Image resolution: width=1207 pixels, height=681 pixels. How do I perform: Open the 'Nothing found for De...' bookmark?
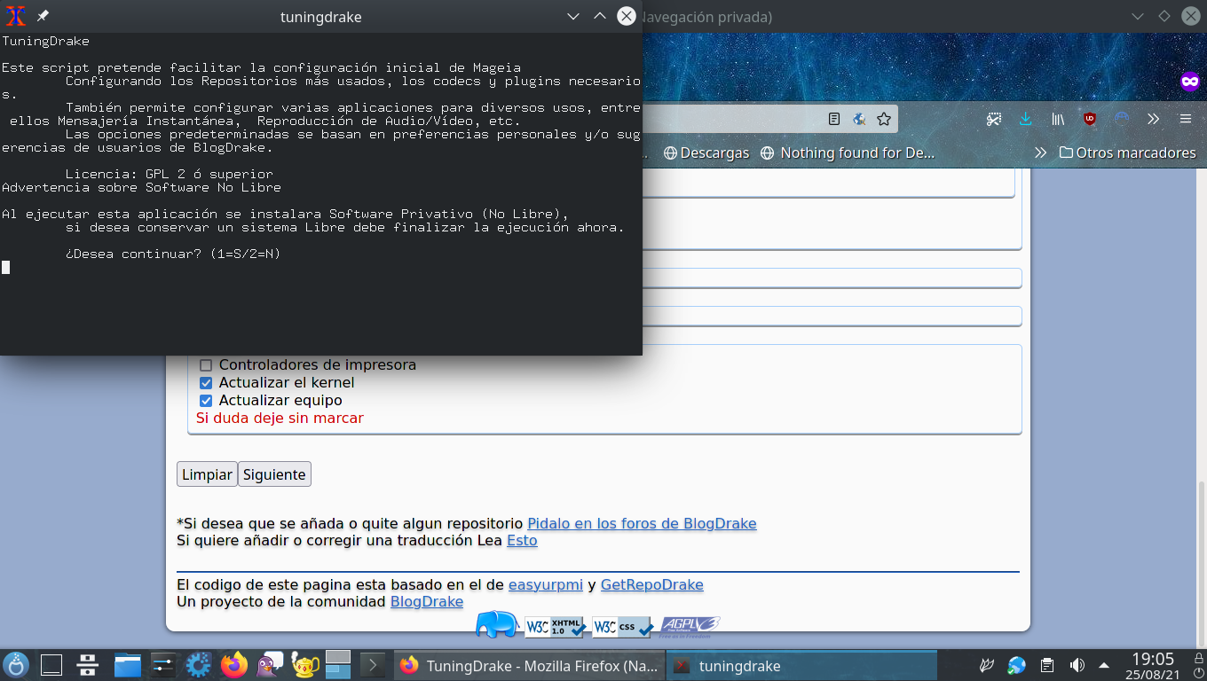(848, 153)
